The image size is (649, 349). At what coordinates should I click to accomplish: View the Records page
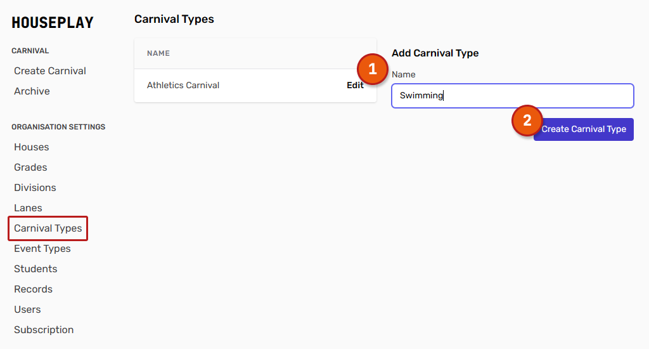point(33,289)
